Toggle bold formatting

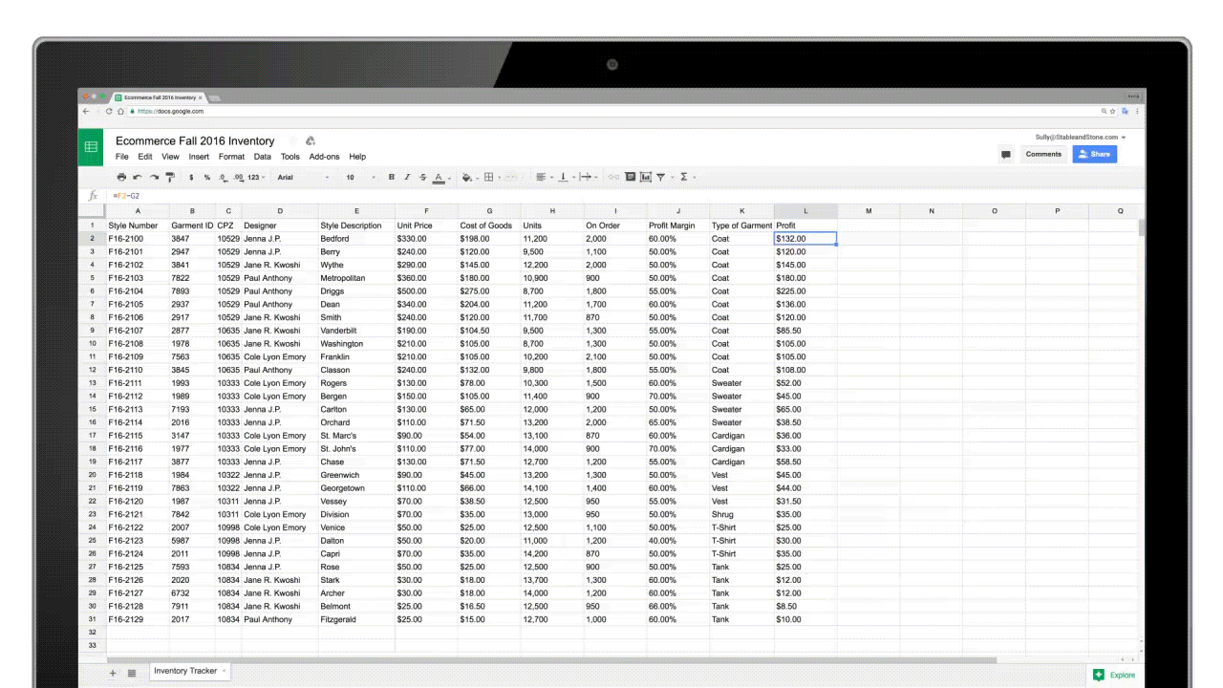[391, 177]
